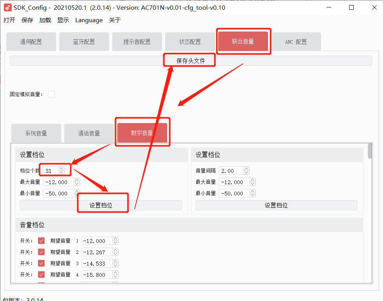Open the 显示 menu
This screenshot has height=301, width=383.
pos(63,20)
